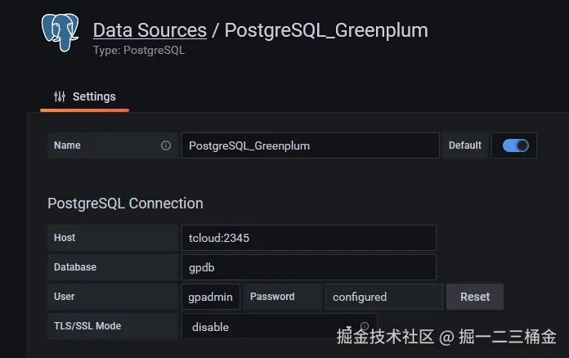Click the PostgreSQL_Greenplum page title

326,30
